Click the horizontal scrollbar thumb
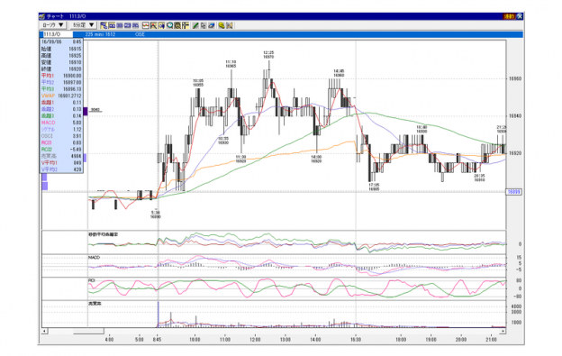The image size is (562, 356). click(88, 332)
